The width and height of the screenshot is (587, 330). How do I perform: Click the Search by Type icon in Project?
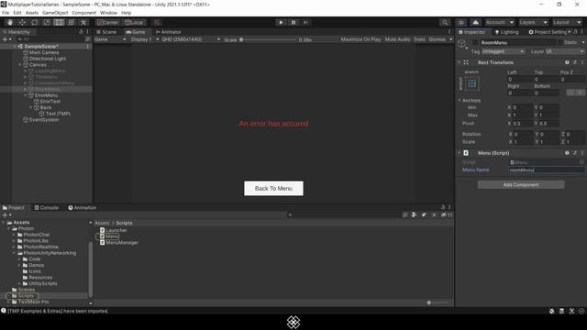(414, 214)
